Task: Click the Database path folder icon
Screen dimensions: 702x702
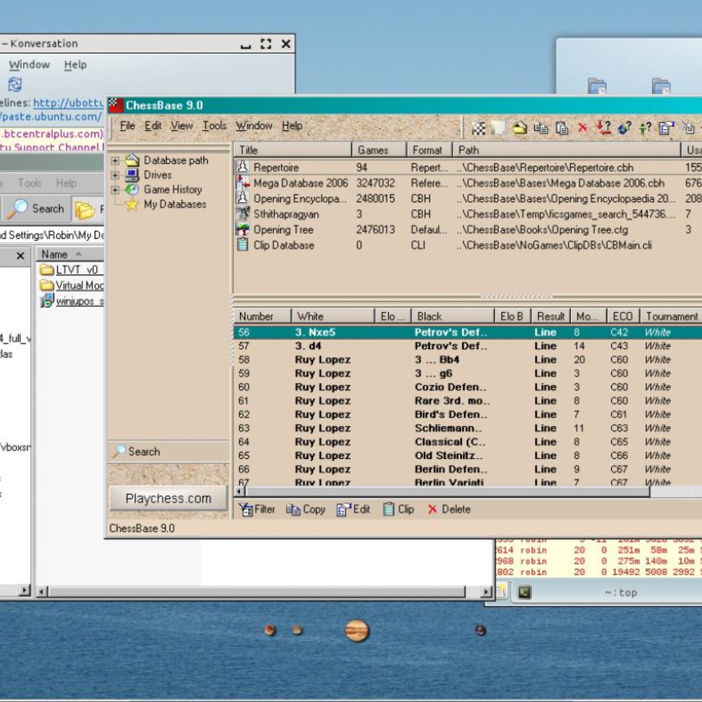Action: [132, 160]
